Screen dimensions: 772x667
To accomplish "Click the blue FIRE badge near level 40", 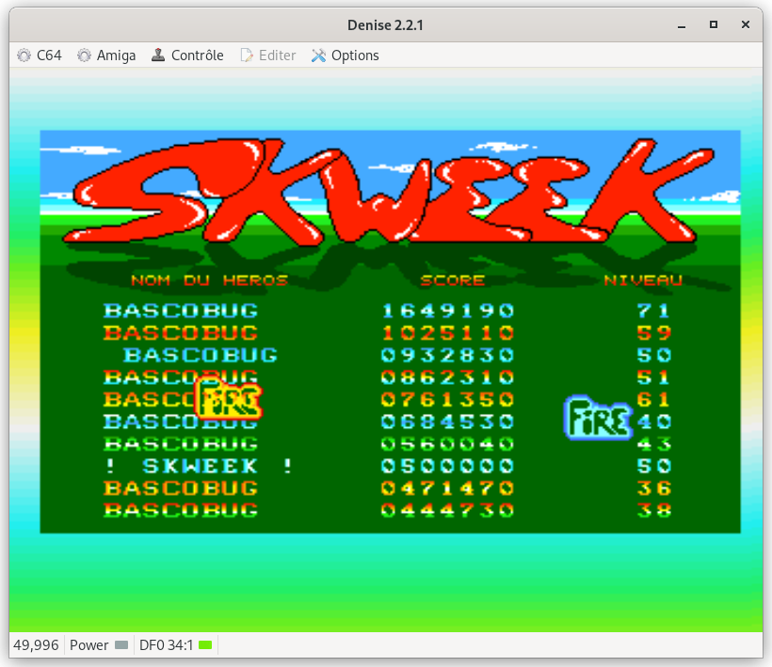I will click(598, 418).
